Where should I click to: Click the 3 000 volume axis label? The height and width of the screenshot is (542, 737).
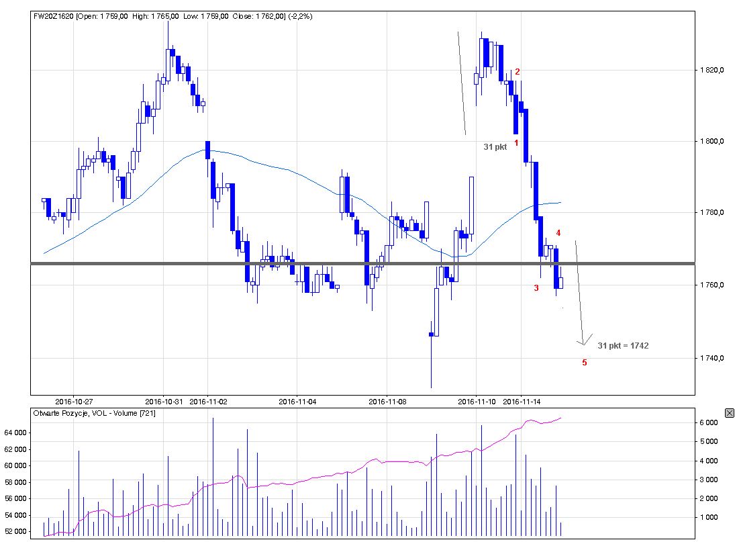pyautogui.click(x=709, y=480)
